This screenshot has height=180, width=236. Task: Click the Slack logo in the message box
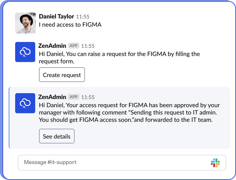tap(215, 163)
